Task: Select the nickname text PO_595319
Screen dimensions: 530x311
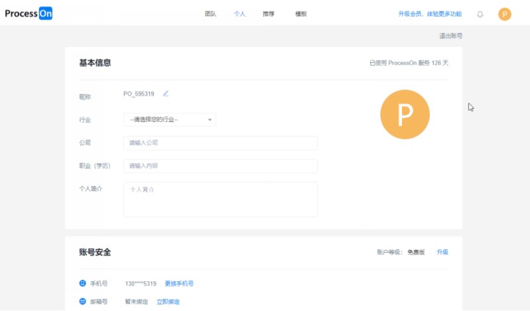Action: [139, 93]
